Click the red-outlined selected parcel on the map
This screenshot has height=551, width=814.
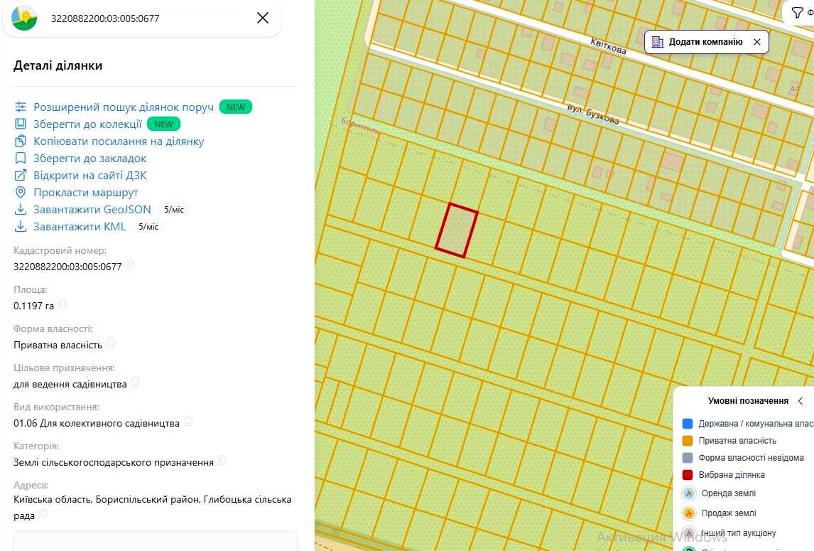tap(456, 230)
